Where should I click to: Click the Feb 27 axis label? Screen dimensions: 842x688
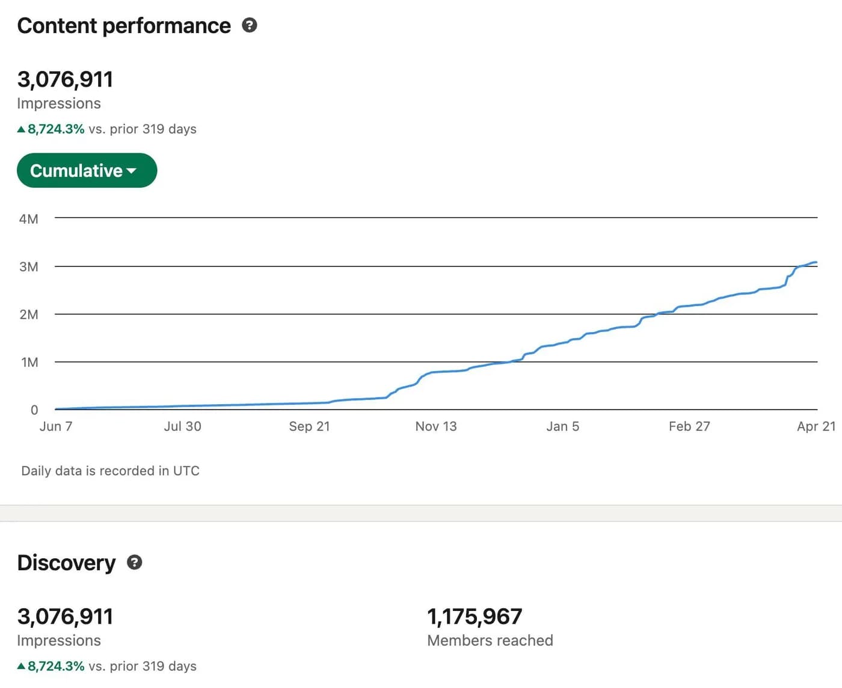point(689,426)
